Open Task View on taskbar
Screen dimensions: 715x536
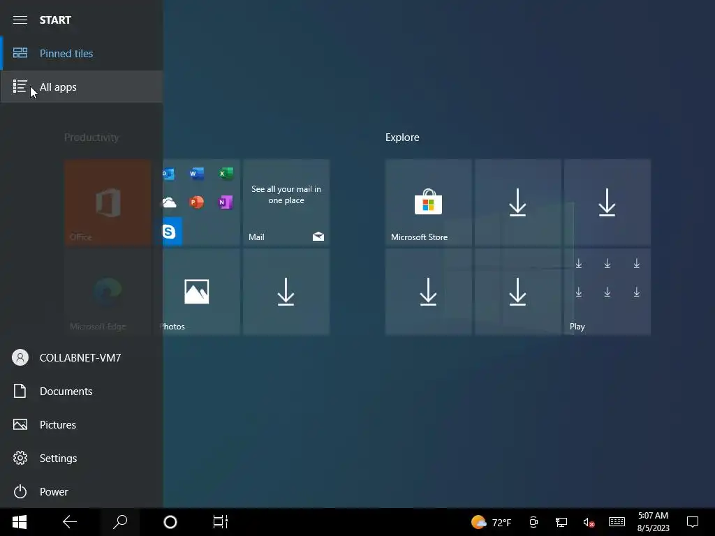click(220, 522)
